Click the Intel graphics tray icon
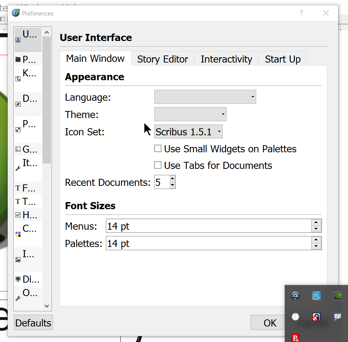The height and width of the screenshot is (342, 348). pos(316,296)
